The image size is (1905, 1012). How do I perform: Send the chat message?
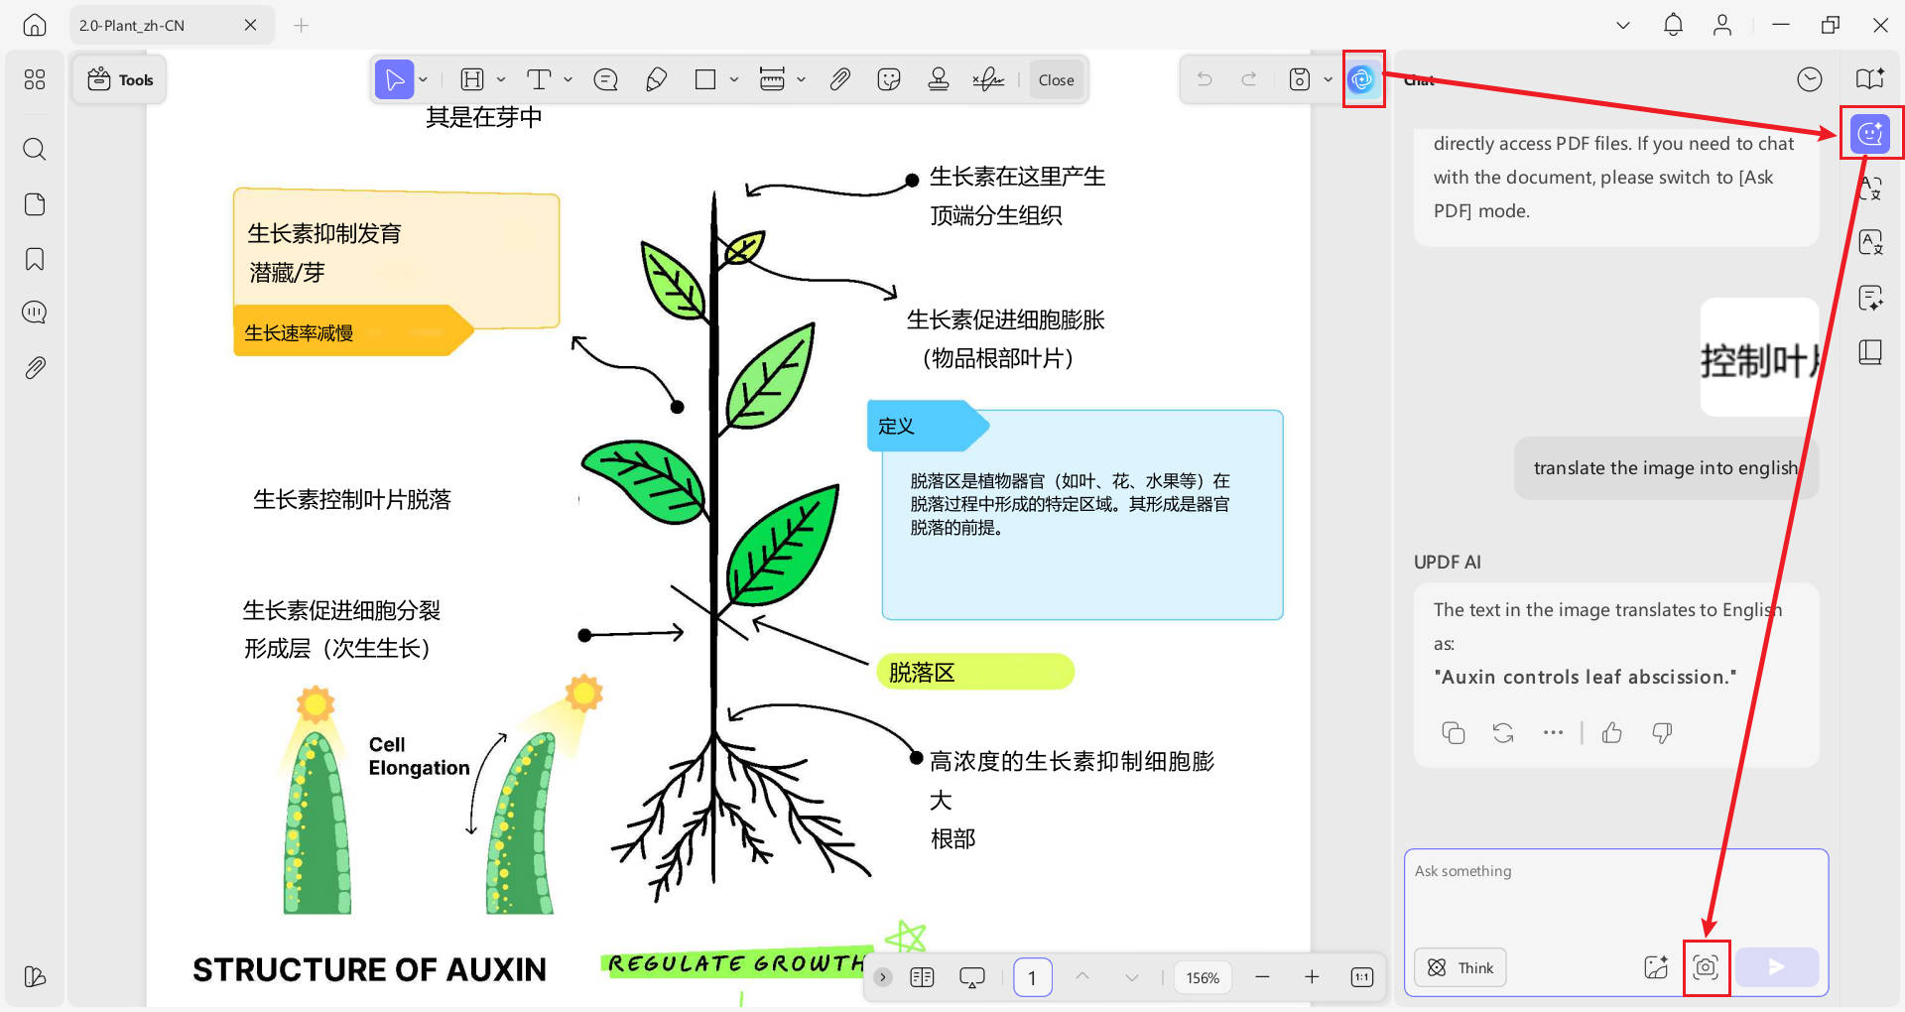(1777, 967)
